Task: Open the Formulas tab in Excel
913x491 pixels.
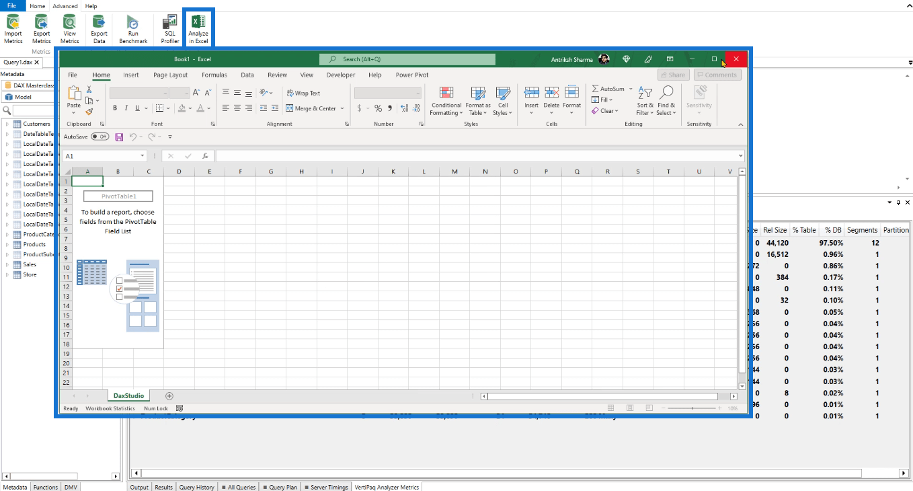Action: [x=214, y=75]
